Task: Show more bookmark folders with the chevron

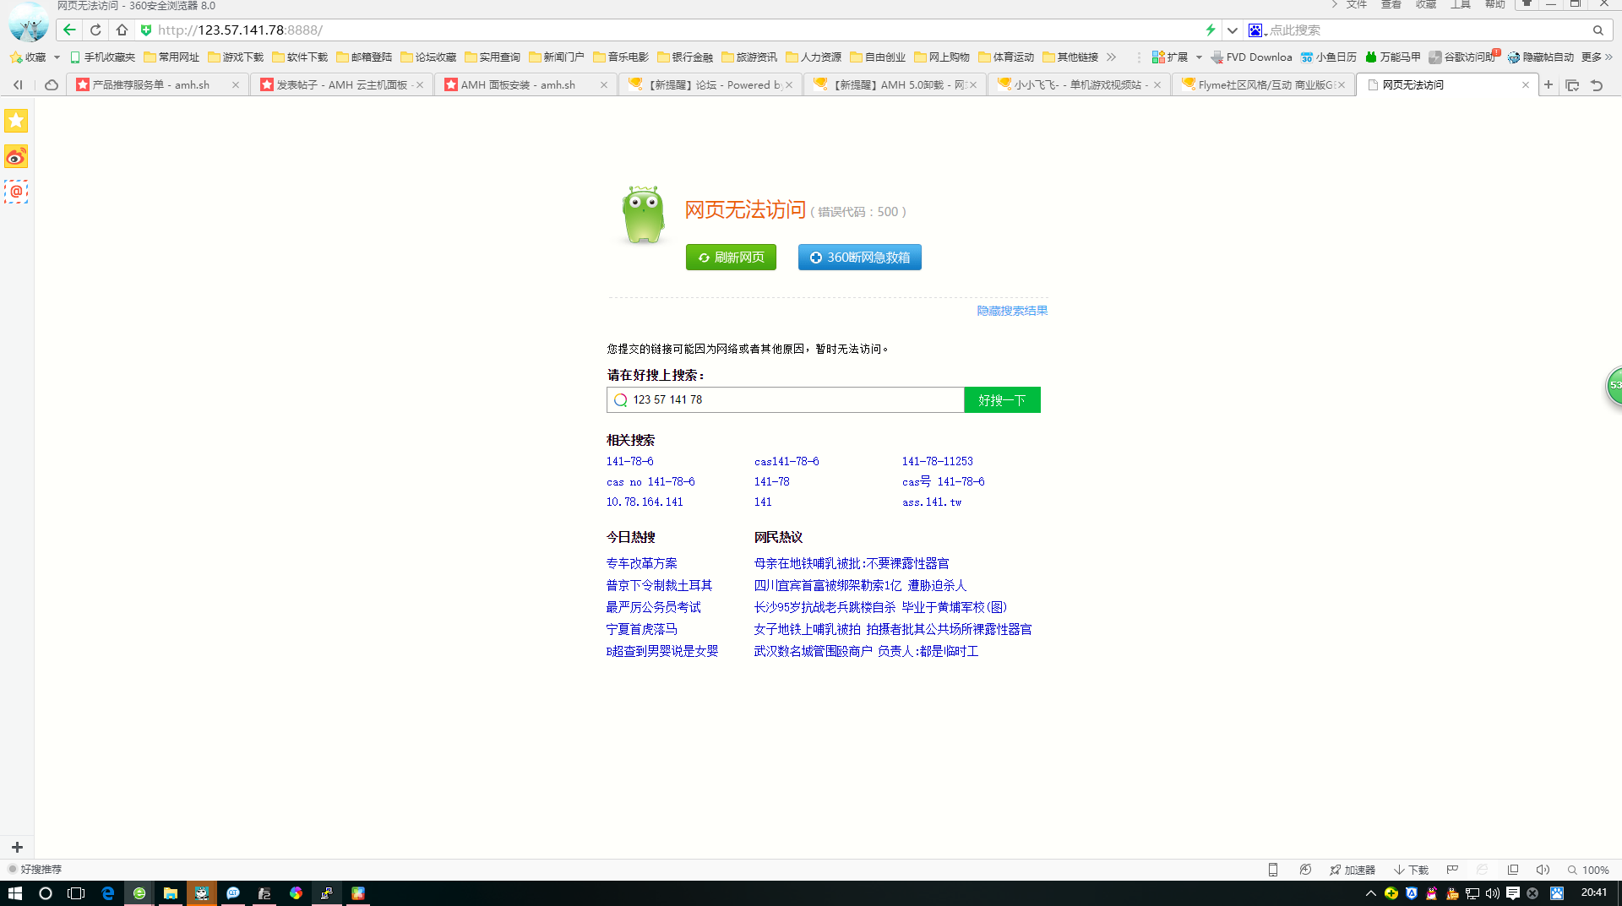Action: coord(1111,57)
